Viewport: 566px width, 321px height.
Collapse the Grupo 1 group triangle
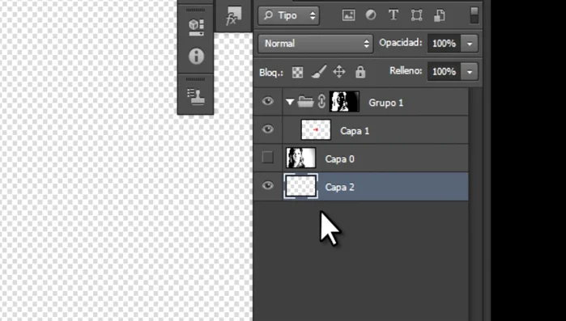(290, 103)
